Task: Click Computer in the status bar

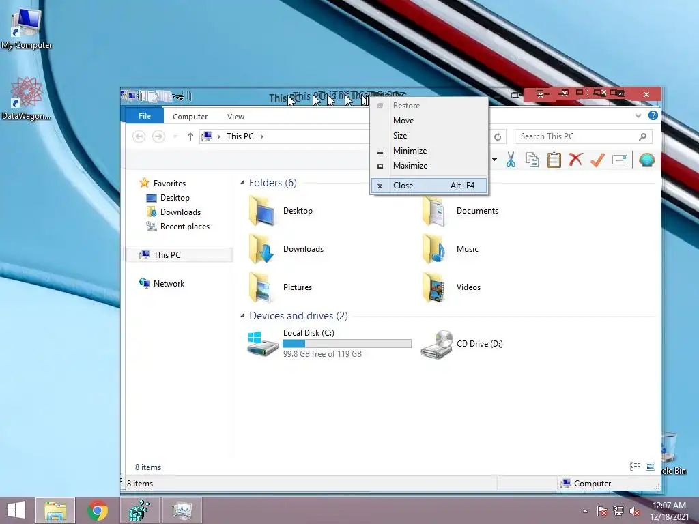Action: click(593, 484)
